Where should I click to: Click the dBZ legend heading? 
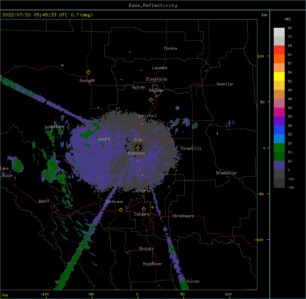pyautogui.click(x=288, y=19)
